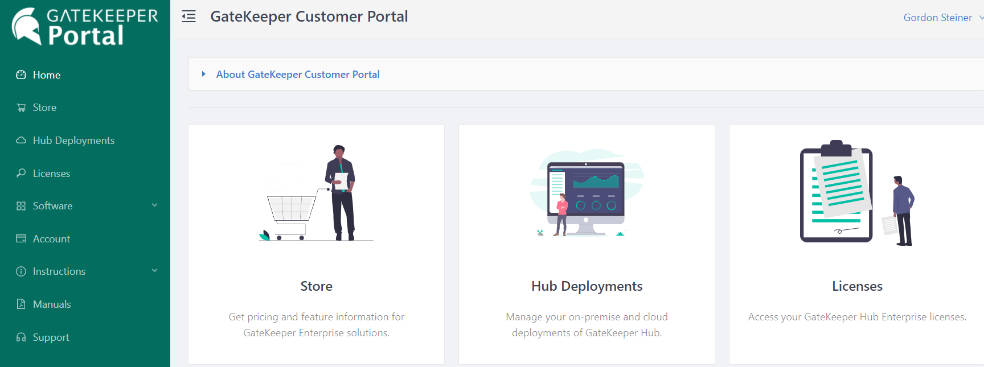
Task: Open Hub Deployments from the sidebar menu
Action: [x=73, y=141]
